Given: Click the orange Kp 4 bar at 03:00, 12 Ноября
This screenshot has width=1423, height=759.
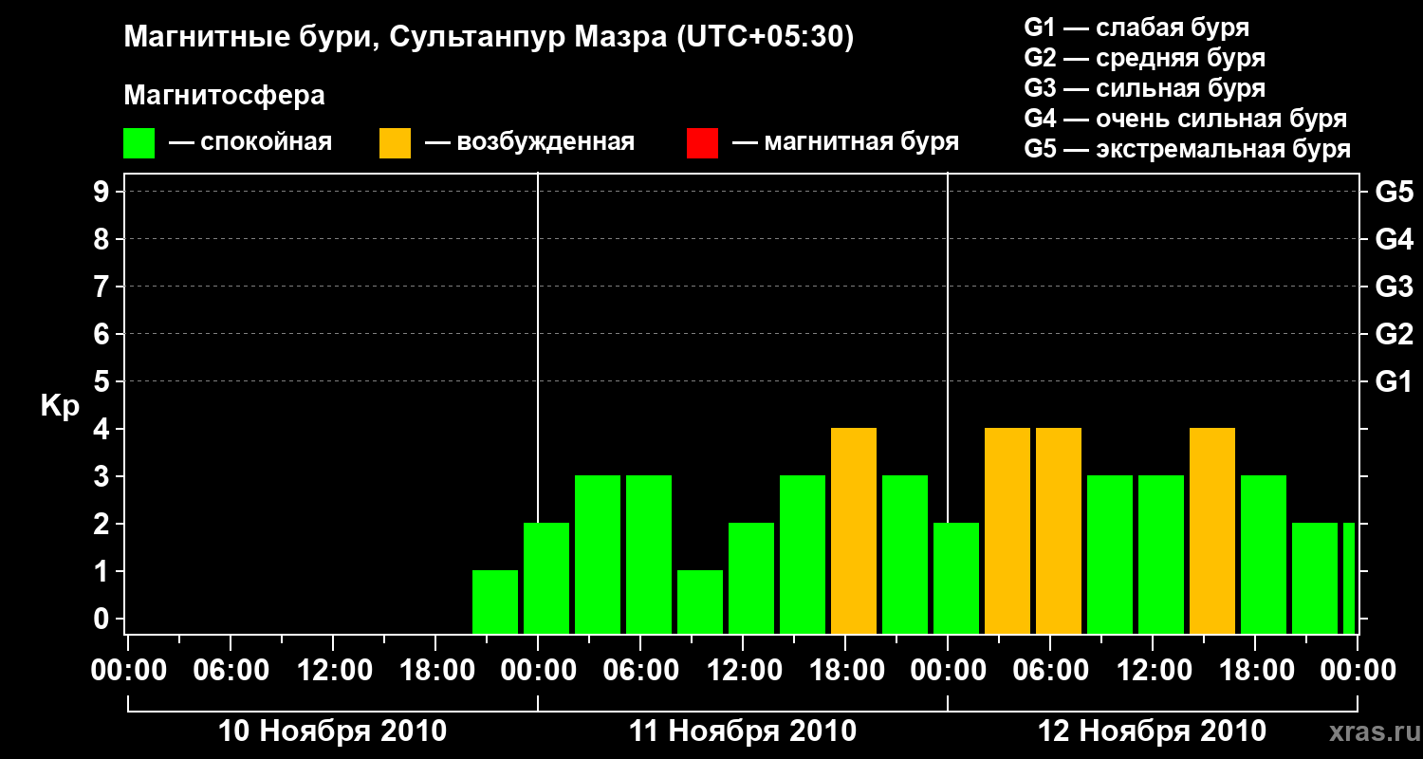Looking at the screenshot, I should tap(1007, 530).
